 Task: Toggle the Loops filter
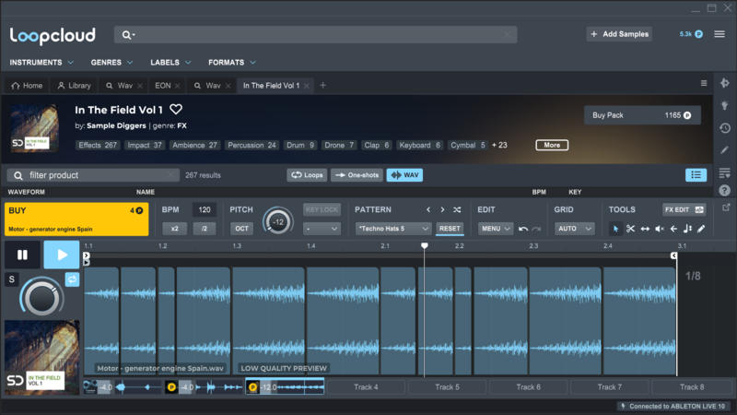pyautogui.click(x=308, y=175)
